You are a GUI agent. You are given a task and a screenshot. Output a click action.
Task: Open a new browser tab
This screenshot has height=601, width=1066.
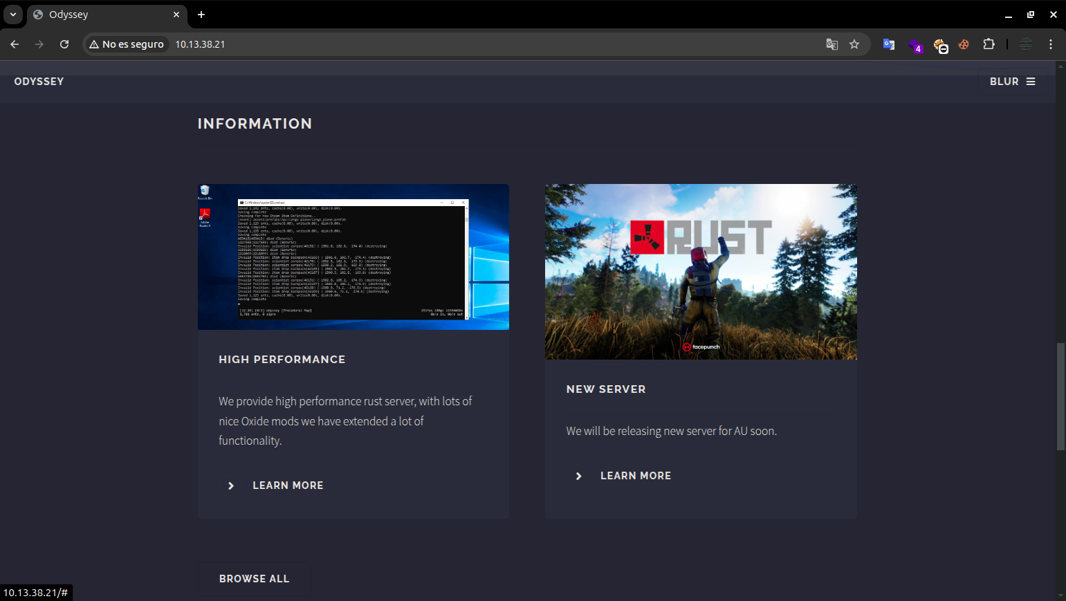click(x=201, y=15)
